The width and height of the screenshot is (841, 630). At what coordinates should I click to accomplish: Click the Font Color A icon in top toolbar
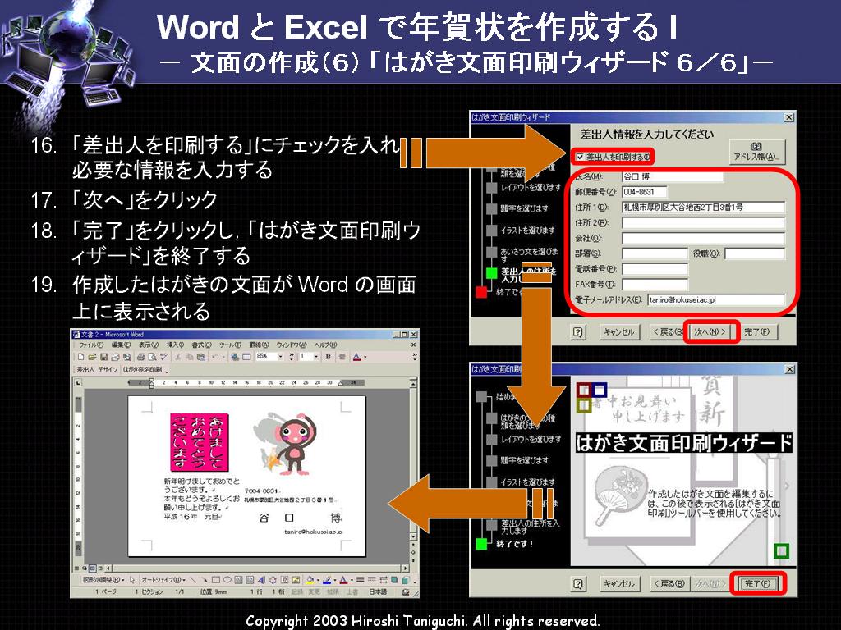coord(356,358)
